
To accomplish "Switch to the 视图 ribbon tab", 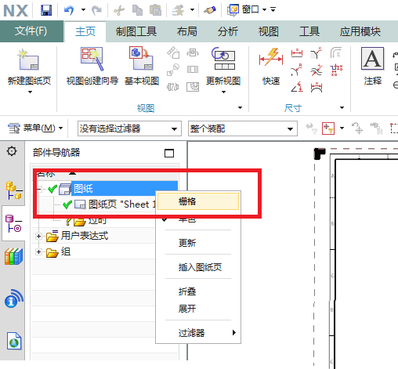I will (269, 31).
